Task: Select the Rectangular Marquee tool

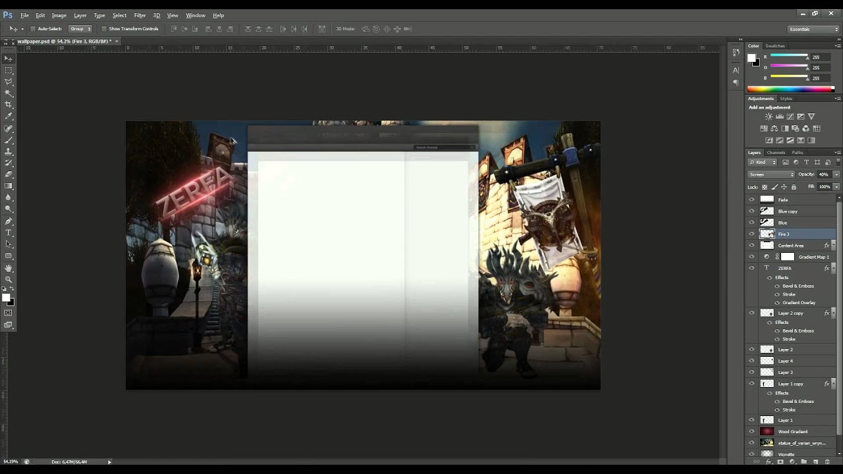Action: point(9,70)
